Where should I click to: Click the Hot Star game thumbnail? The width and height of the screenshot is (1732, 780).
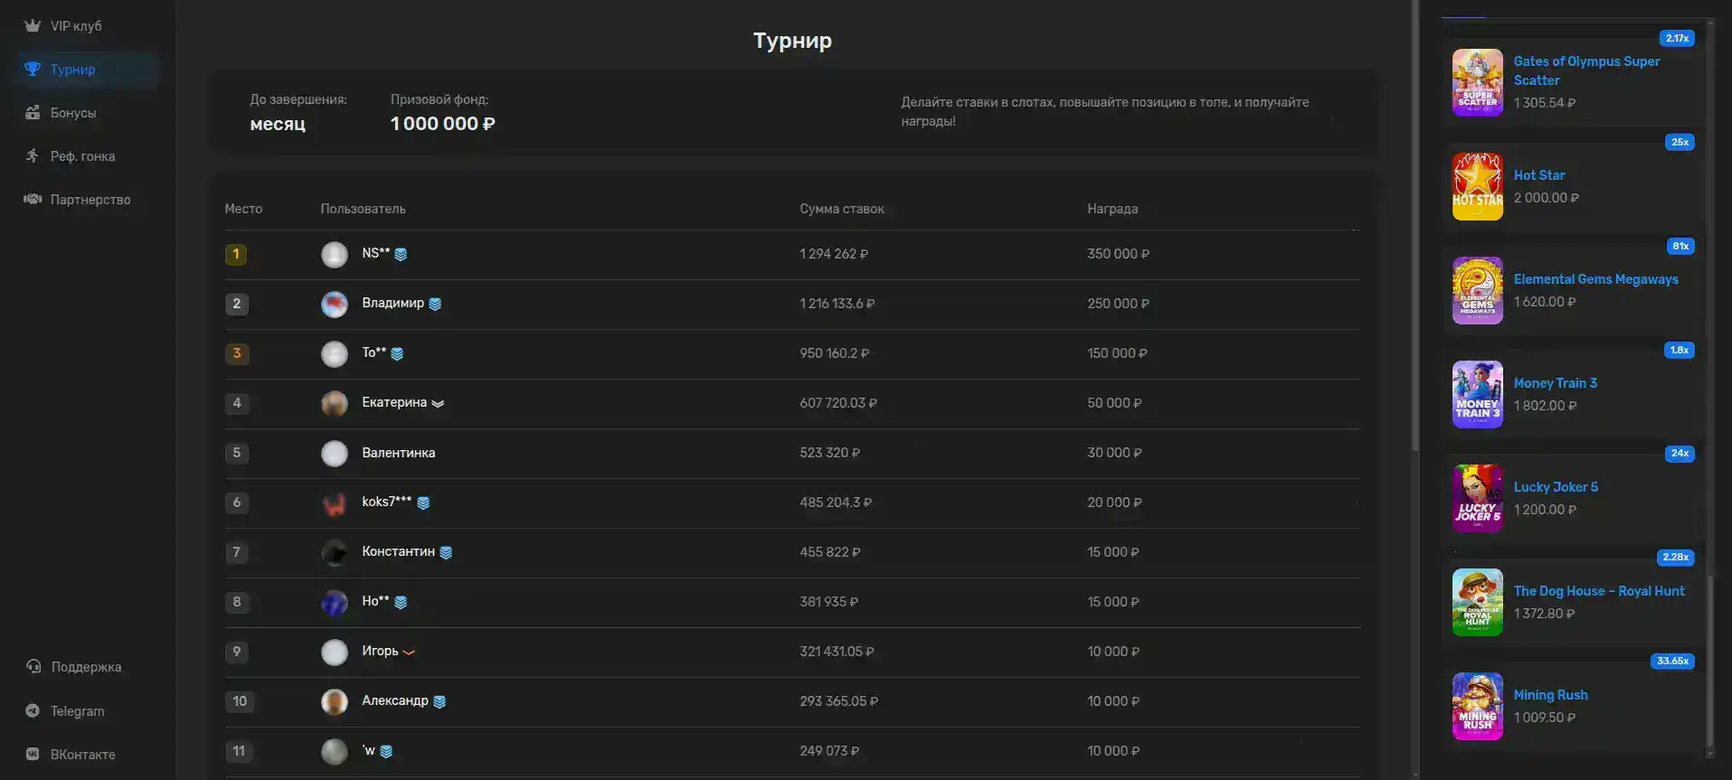1477,187
